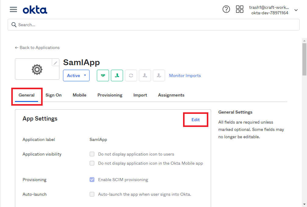Click the Okta logo
This screenshot has width=307, height=207.
click(x=35, y=10)
